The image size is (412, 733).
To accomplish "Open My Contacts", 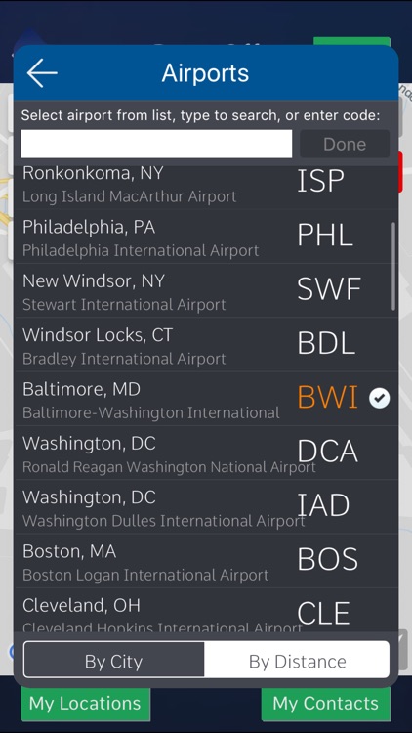I will 325,704.
